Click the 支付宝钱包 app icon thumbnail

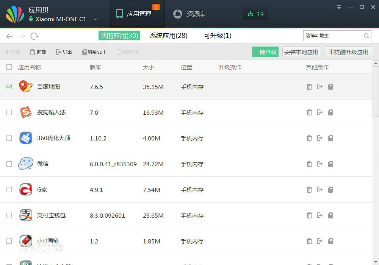(26, 215)
